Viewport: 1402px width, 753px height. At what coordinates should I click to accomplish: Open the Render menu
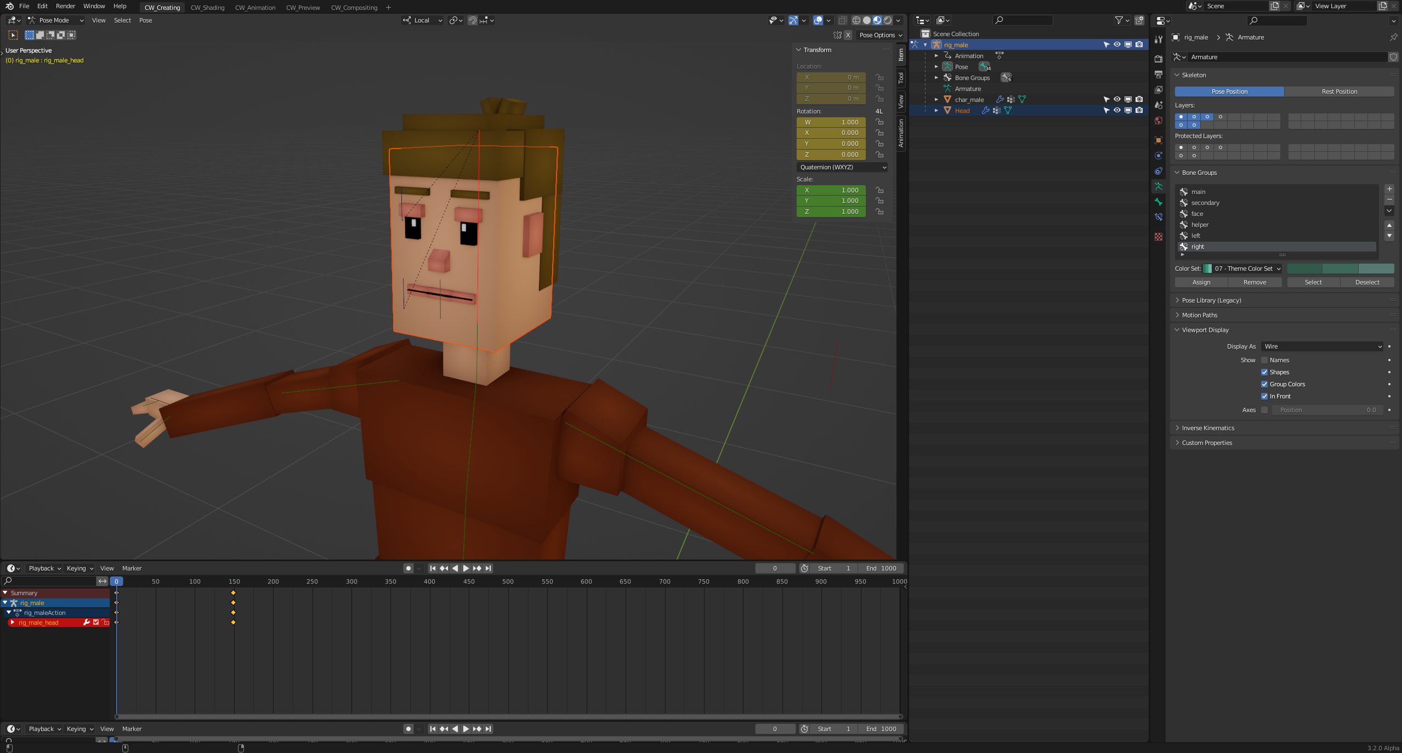(65, 6)
